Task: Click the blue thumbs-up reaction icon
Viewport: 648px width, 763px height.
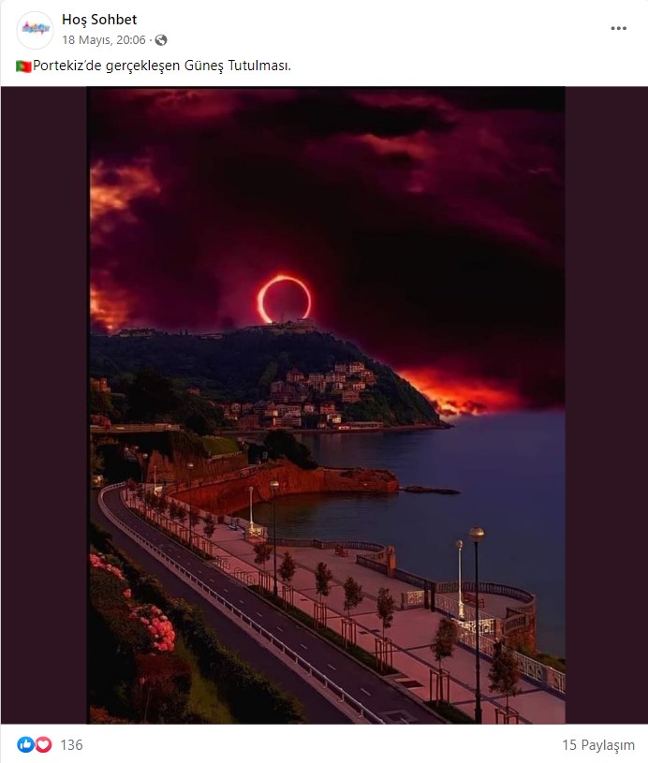Action: point(25,744)
